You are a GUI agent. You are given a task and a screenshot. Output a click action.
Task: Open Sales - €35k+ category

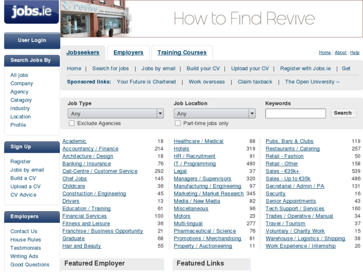coord(283,171)
